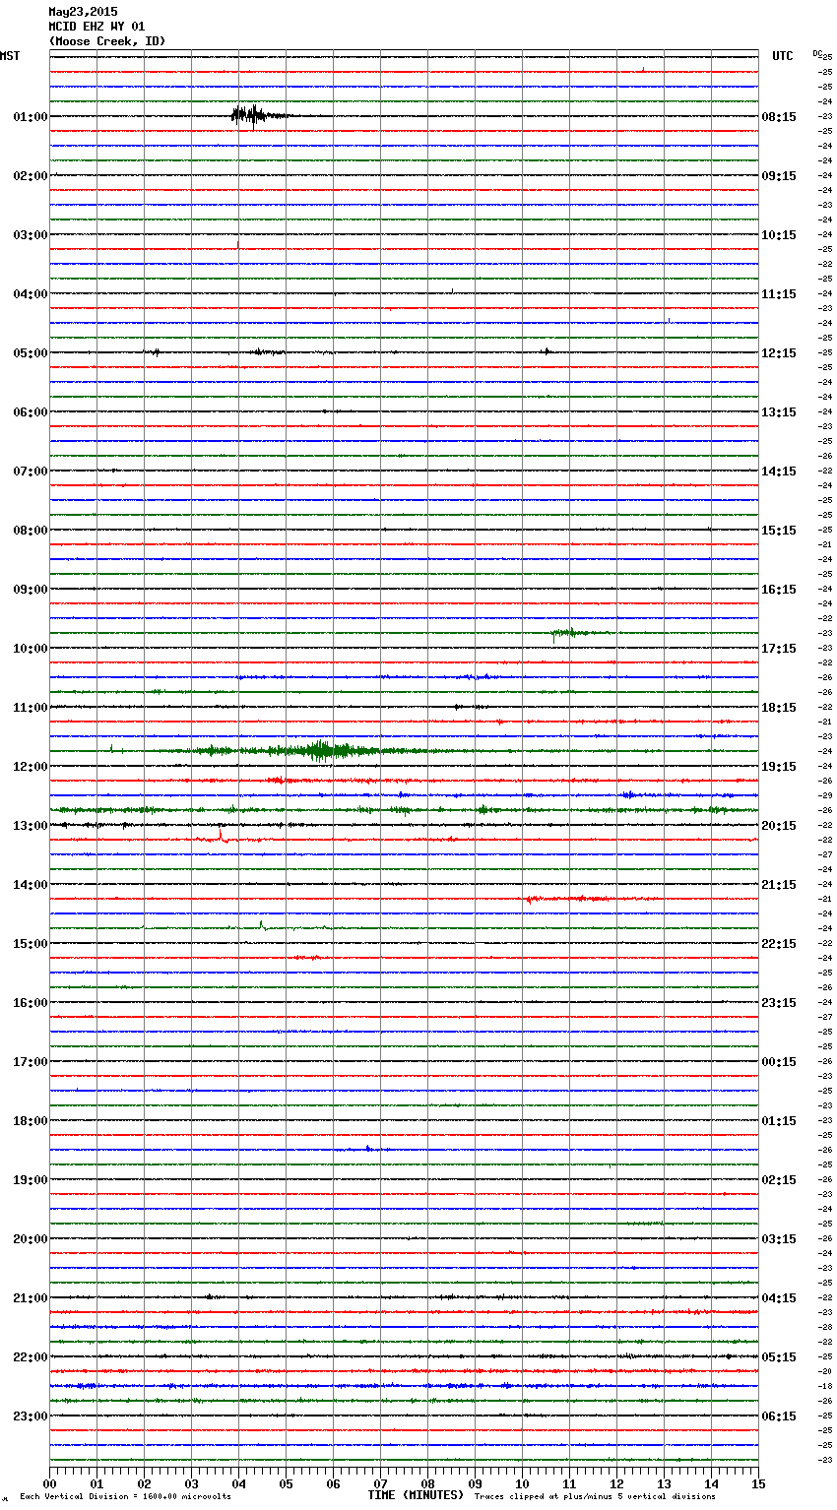Click the TIME (MINUTES) axis title
The height and width of the screenshot is (1510, 837).
click(x=416, y=1495)
